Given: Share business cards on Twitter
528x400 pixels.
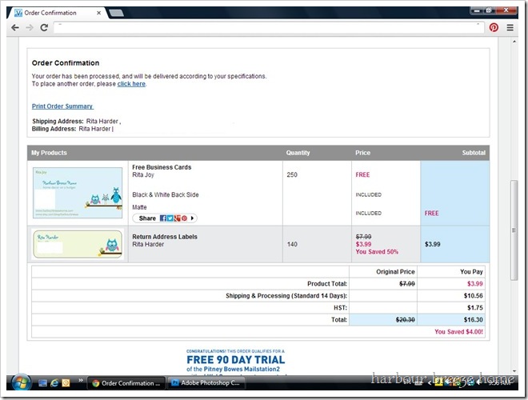Looking at the screenshot, I should pos(170,218).
